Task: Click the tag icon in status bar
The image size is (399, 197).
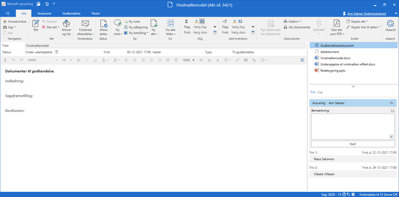Action: coord(348,194)
